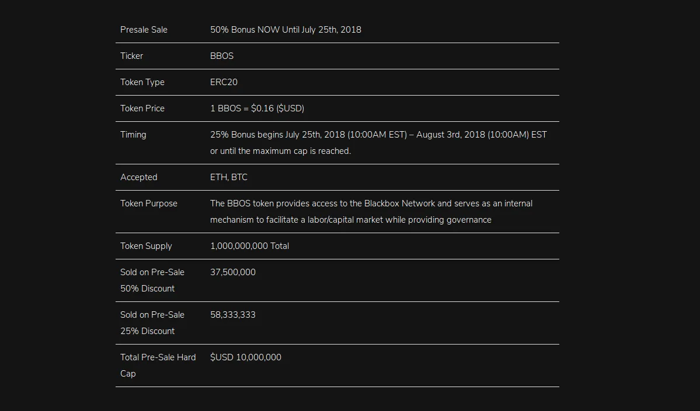Image resolution: width=700 pixels, height=411 pixels.
Task: Click the Presale Sale row label
Action: pyautogui.click(x=144, y=30)
